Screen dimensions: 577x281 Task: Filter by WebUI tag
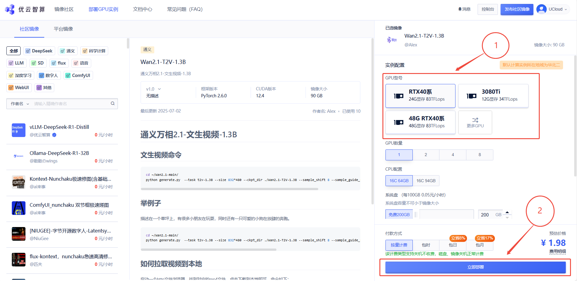(19, 88)
